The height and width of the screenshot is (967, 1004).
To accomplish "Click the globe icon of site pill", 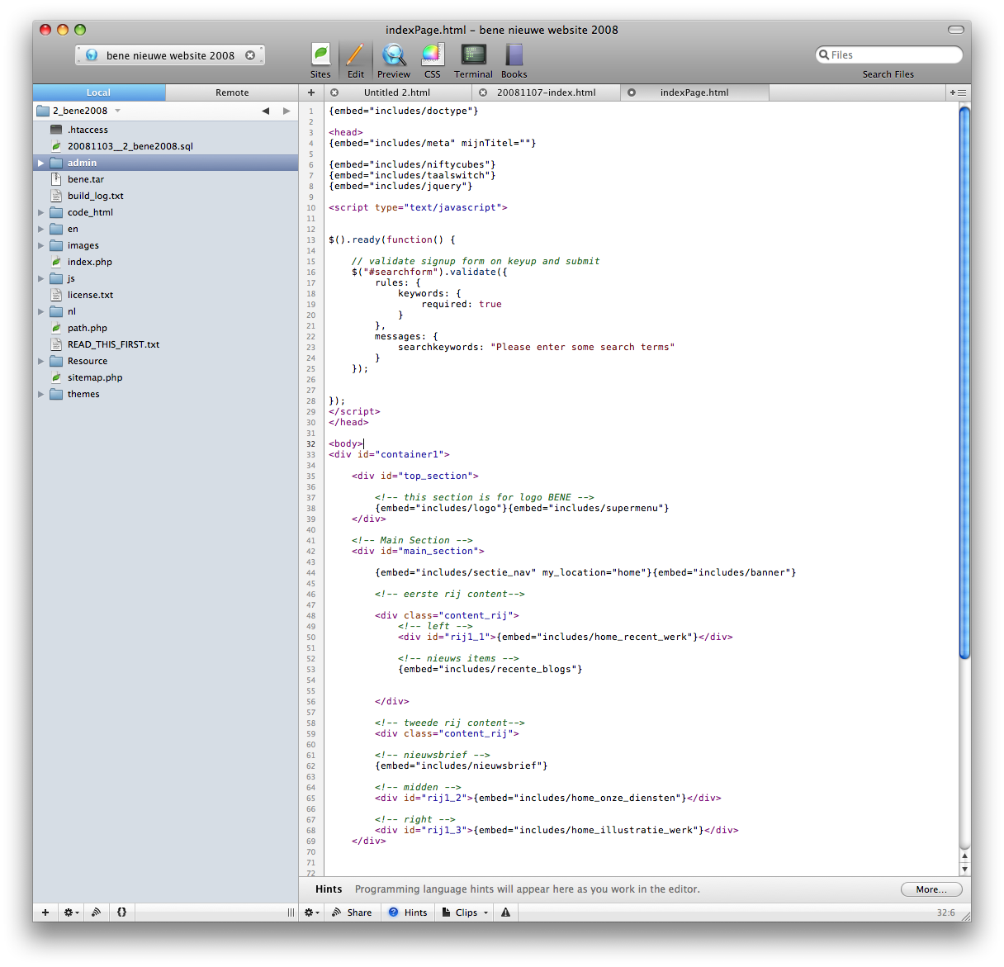I will coord(92,55).
